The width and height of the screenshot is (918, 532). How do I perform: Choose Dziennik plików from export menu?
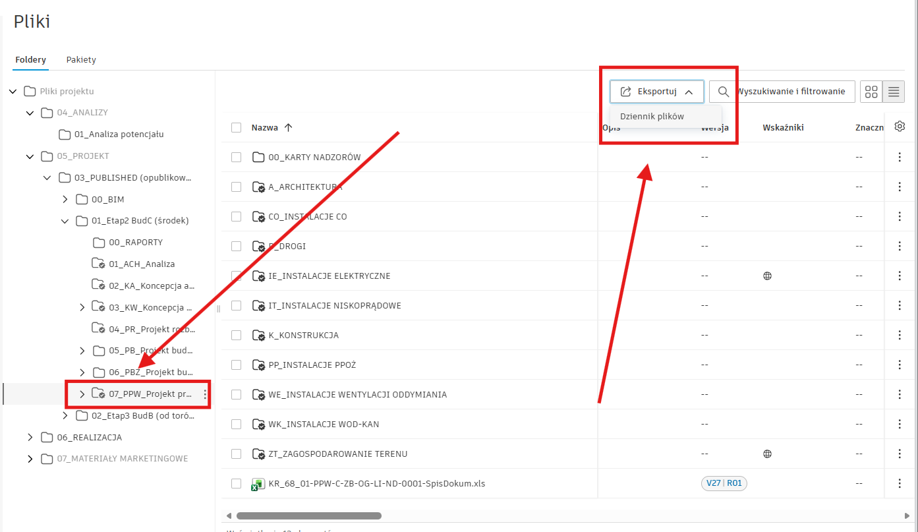[x=652, y=116]
